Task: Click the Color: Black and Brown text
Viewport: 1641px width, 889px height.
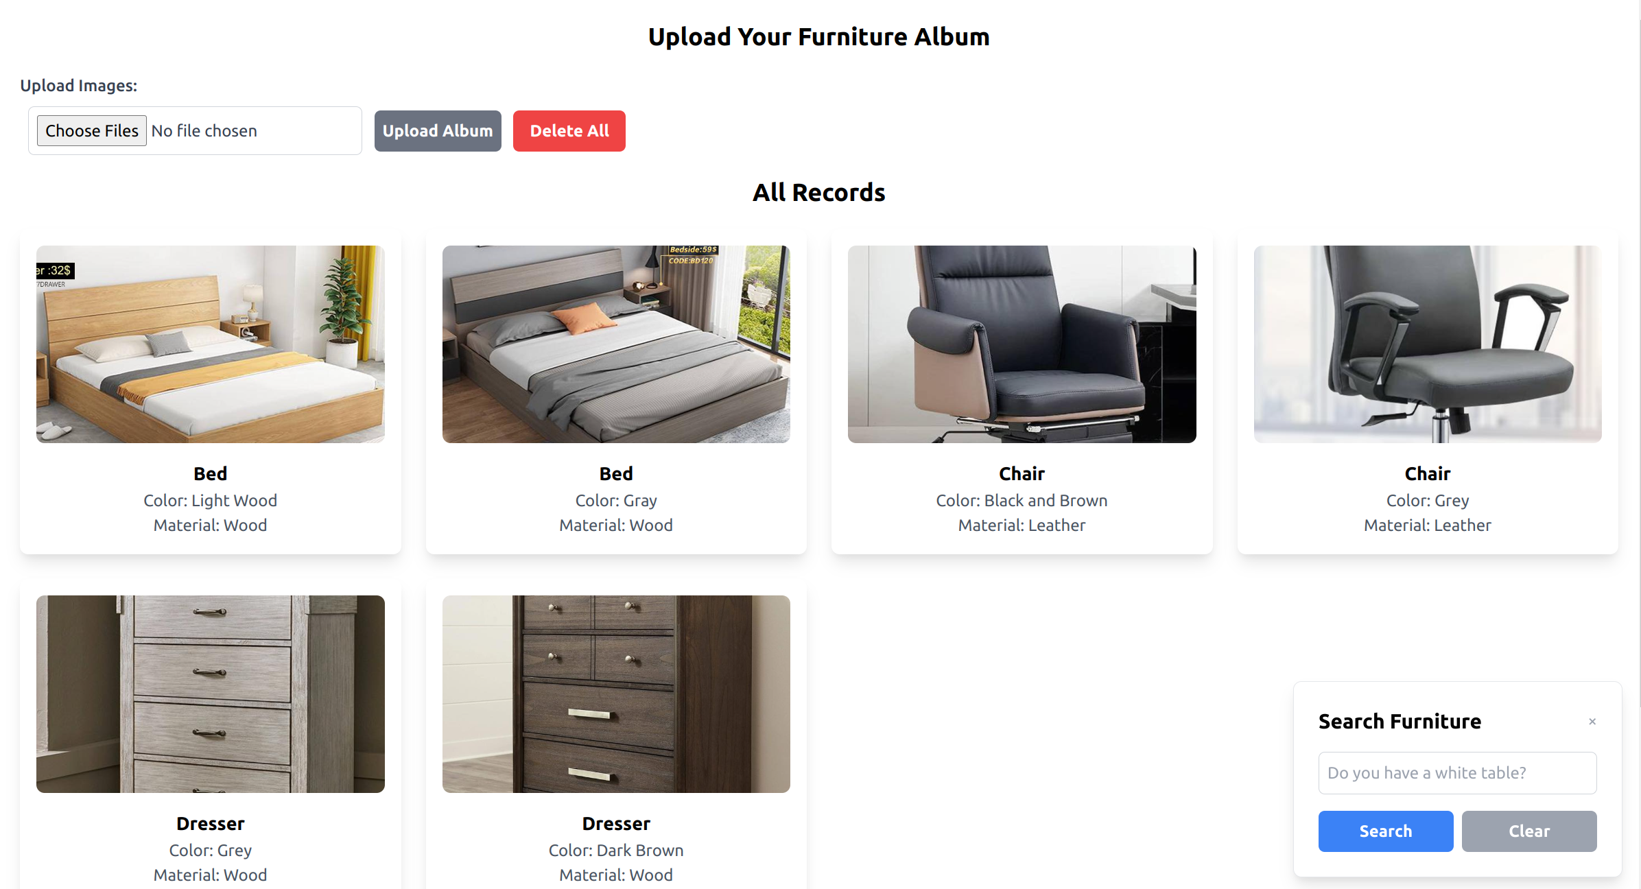Action: point(1022,500)
